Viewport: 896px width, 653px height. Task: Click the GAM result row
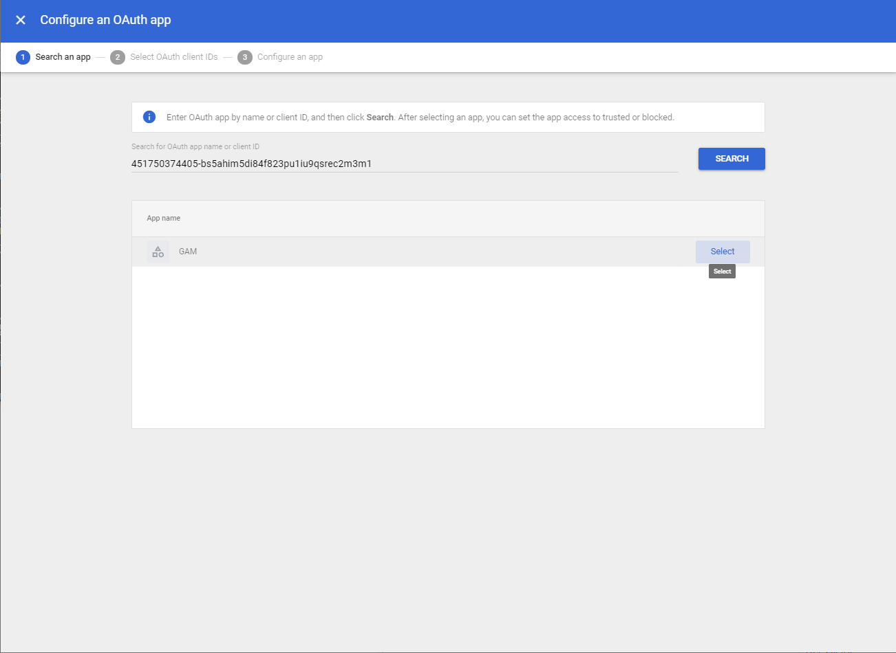pos(413,251)
